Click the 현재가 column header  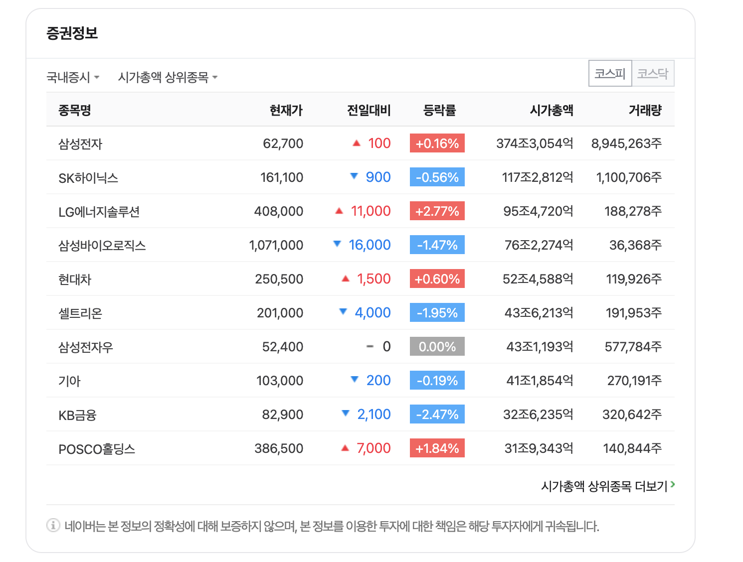[x=286, y=110]
